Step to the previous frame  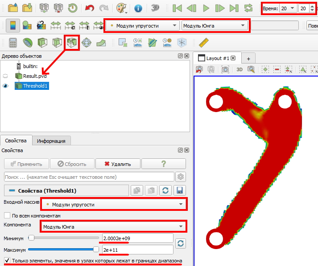click(191, 8)
